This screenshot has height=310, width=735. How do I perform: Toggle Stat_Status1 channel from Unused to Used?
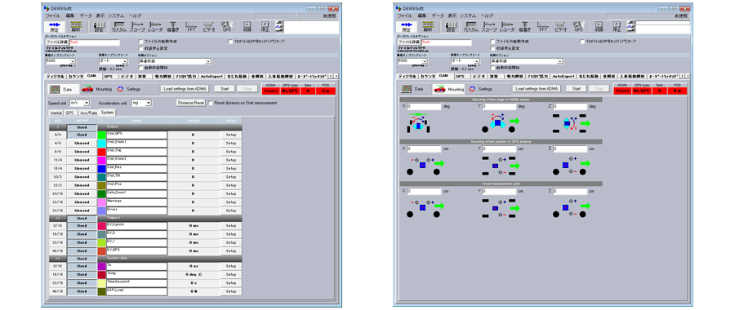pyautogui.click(x=82, y=142)
